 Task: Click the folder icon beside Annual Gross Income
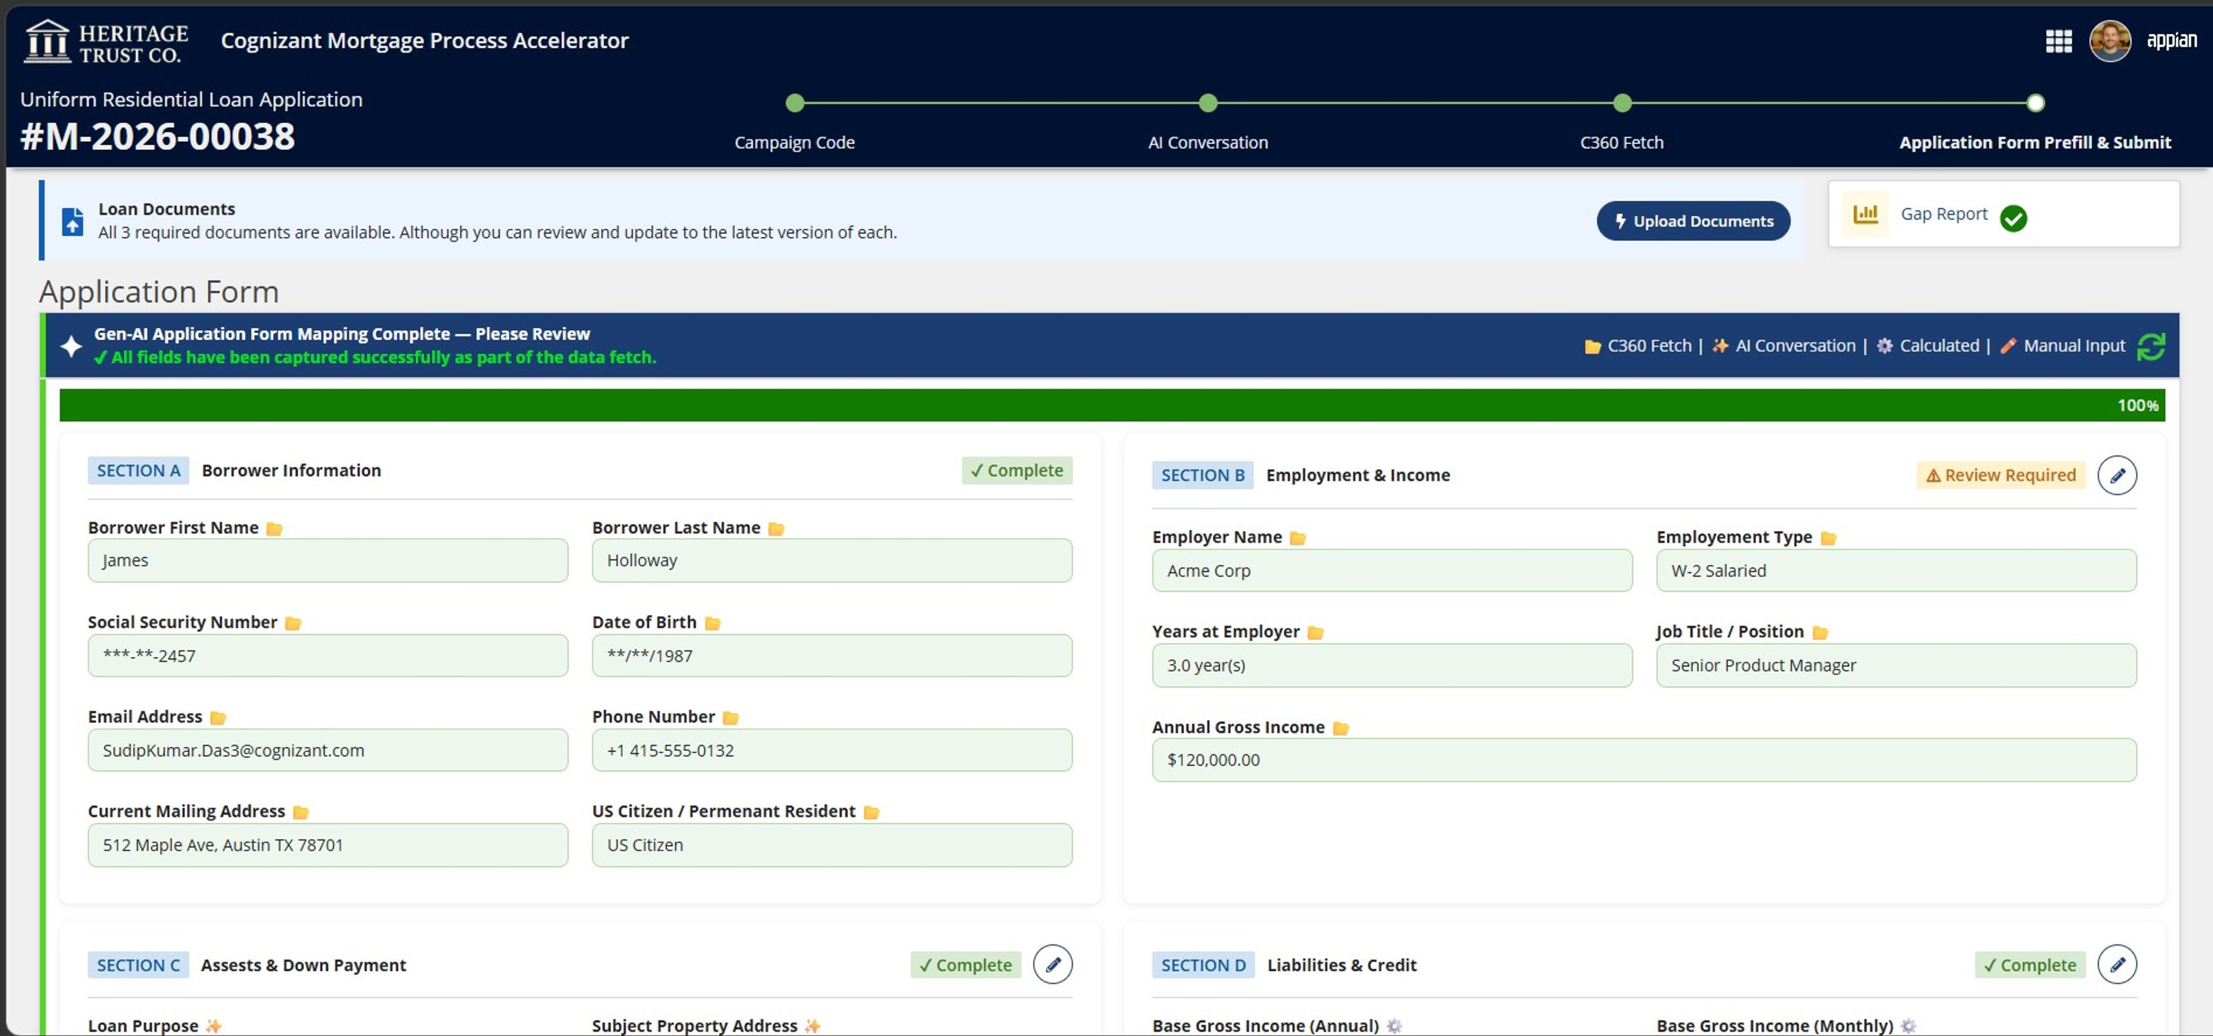point(1340,728)
